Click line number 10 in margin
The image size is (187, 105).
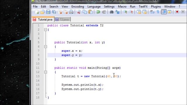[38, 64]
